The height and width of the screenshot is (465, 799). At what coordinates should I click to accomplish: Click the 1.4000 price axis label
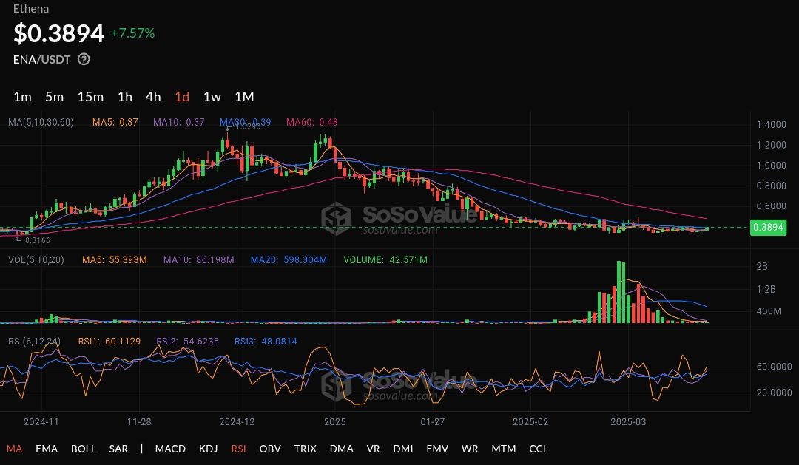(x=772, y=125)
